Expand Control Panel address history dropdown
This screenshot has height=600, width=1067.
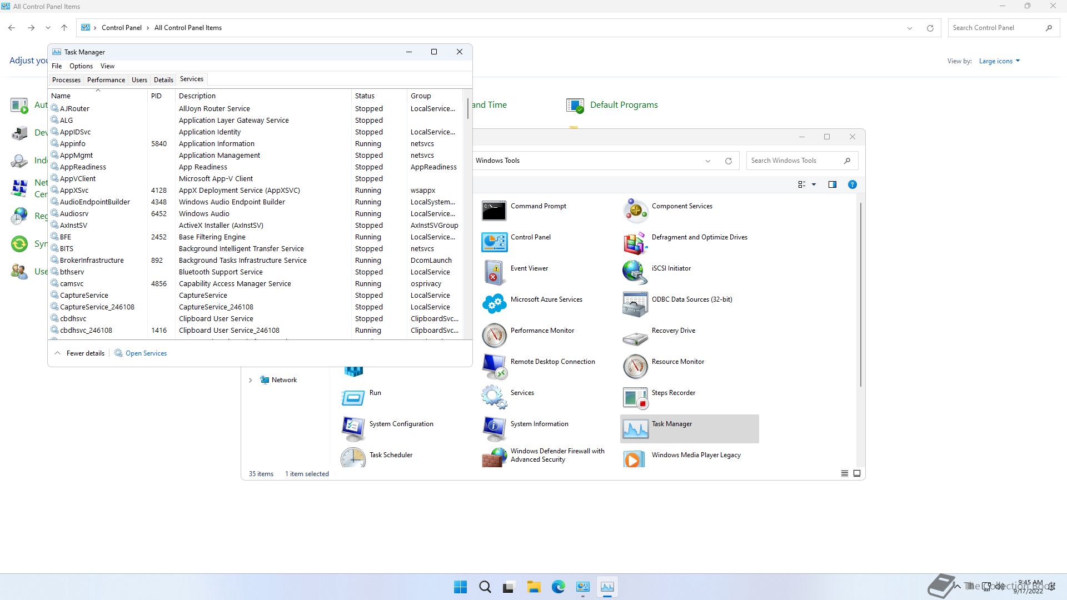click(909, 28)
